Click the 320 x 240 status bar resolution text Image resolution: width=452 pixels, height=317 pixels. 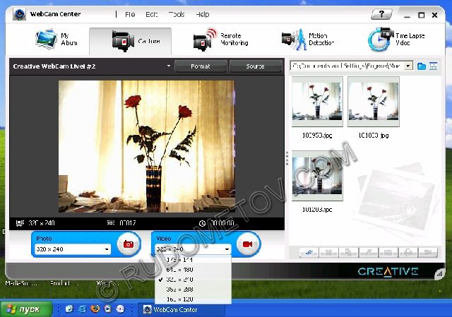click(42, 223)
